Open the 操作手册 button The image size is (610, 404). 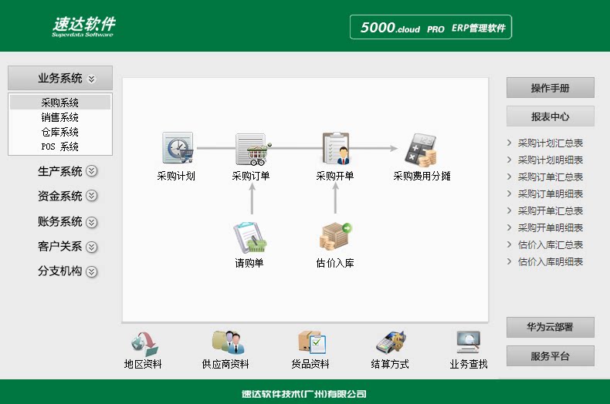coord(550,88)
